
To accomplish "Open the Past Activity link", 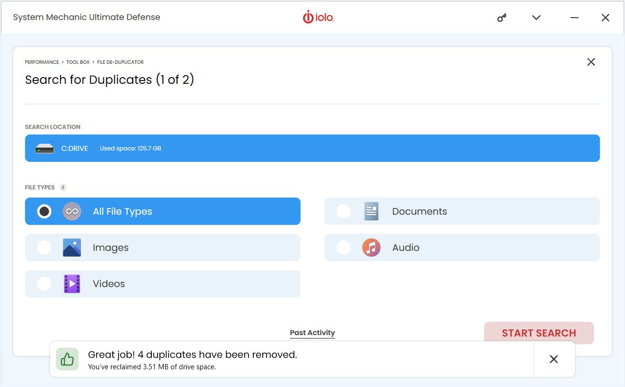I will click(312, 333).
